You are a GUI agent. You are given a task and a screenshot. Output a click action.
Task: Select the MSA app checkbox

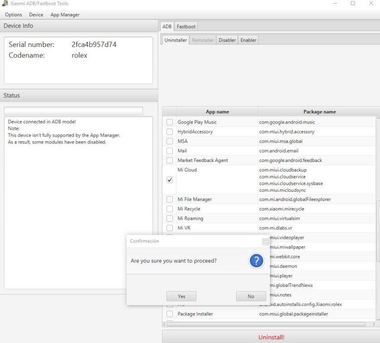[x=170, y=142]
